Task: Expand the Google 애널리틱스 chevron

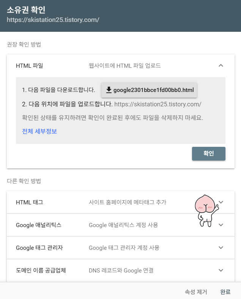Action: click(221, 225)
